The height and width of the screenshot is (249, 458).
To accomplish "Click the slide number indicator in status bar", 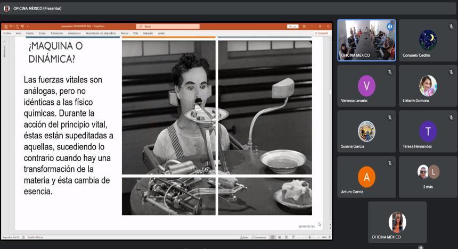I will [11, 237].
